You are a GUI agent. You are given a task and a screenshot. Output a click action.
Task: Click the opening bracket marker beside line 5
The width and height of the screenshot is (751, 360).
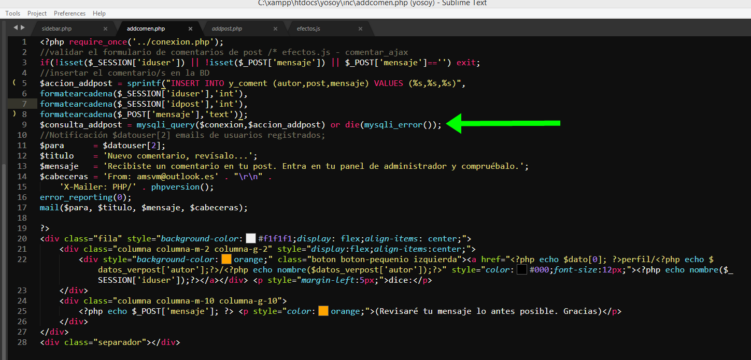(14, 83)
